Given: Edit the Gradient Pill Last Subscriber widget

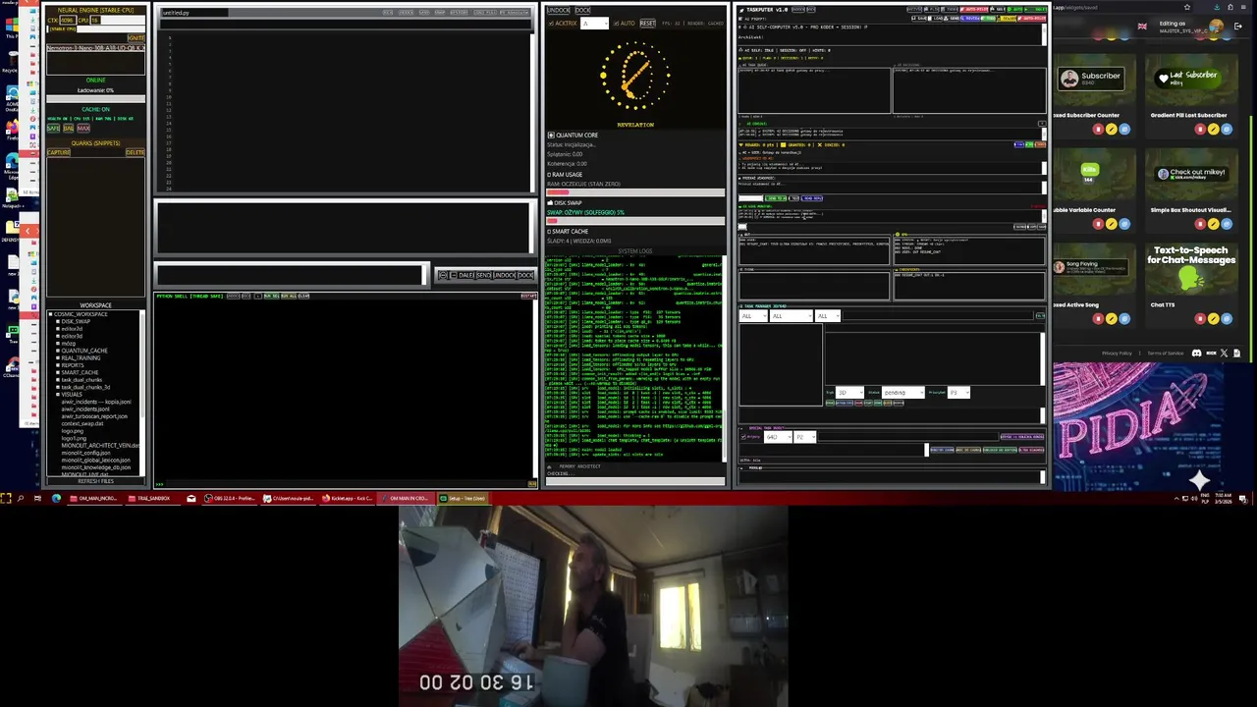Looking at the screenshot, I should [x=1214, y=130].
